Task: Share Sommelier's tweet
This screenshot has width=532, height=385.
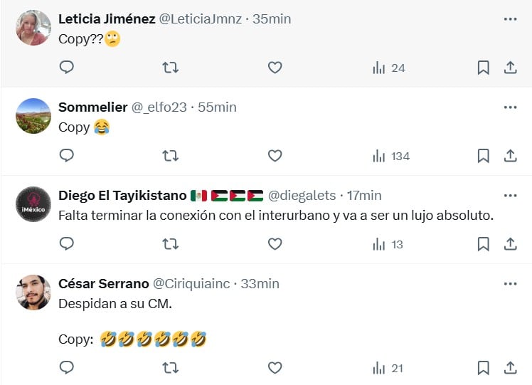Action: 510,156
